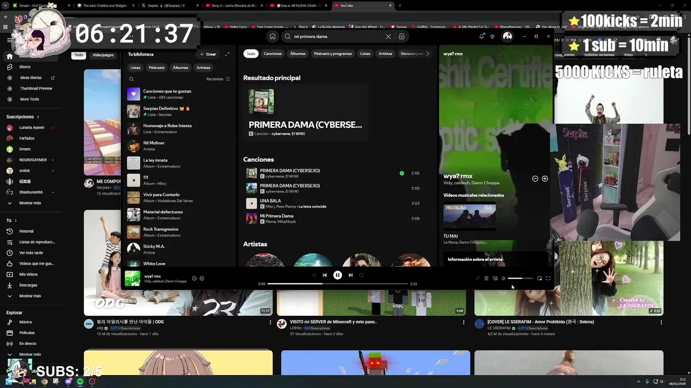Switch to Pódcasts y programas tab
Viewport: 691px width, 388px height.
point(333,54)
